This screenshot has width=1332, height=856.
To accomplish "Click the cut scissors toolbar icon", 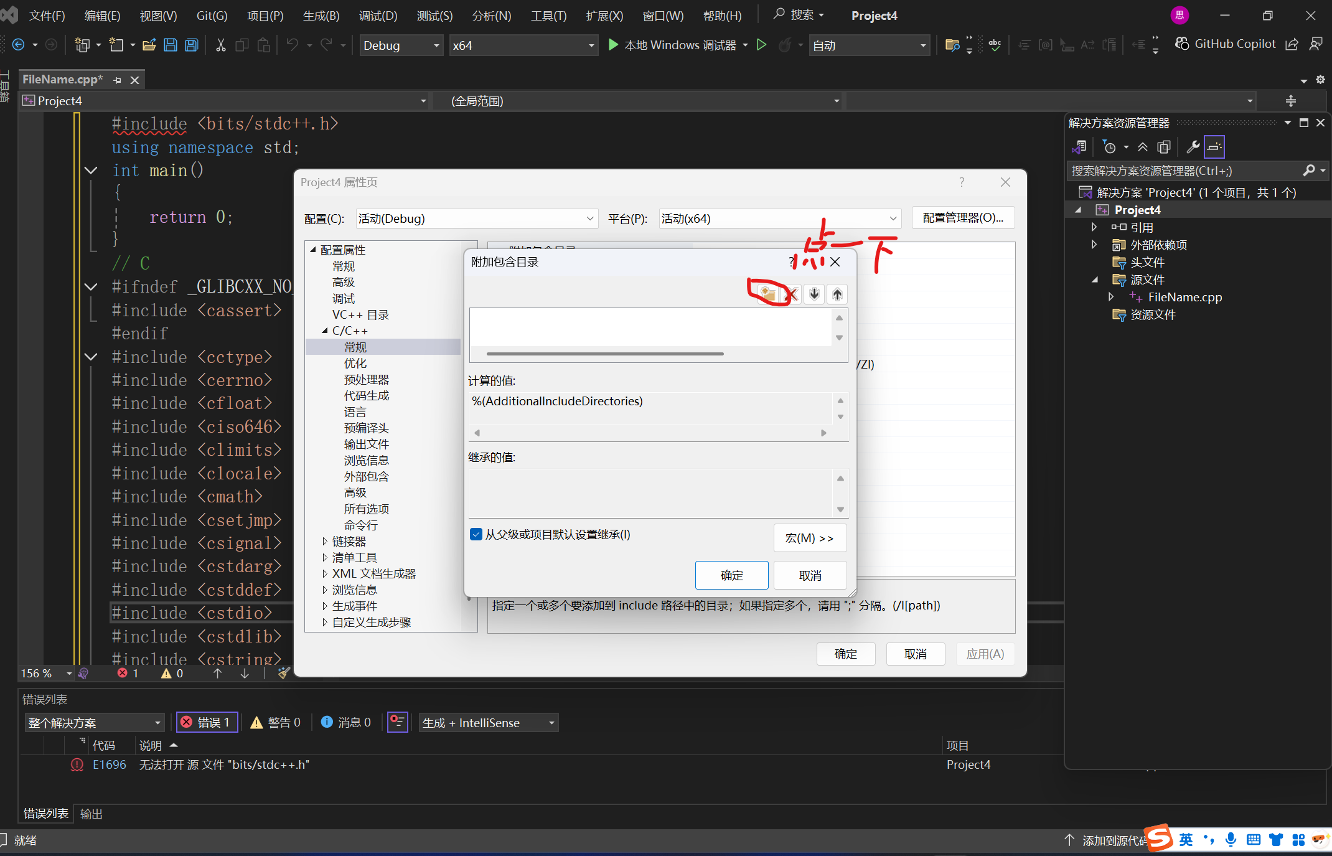I will tap(220, 45).
